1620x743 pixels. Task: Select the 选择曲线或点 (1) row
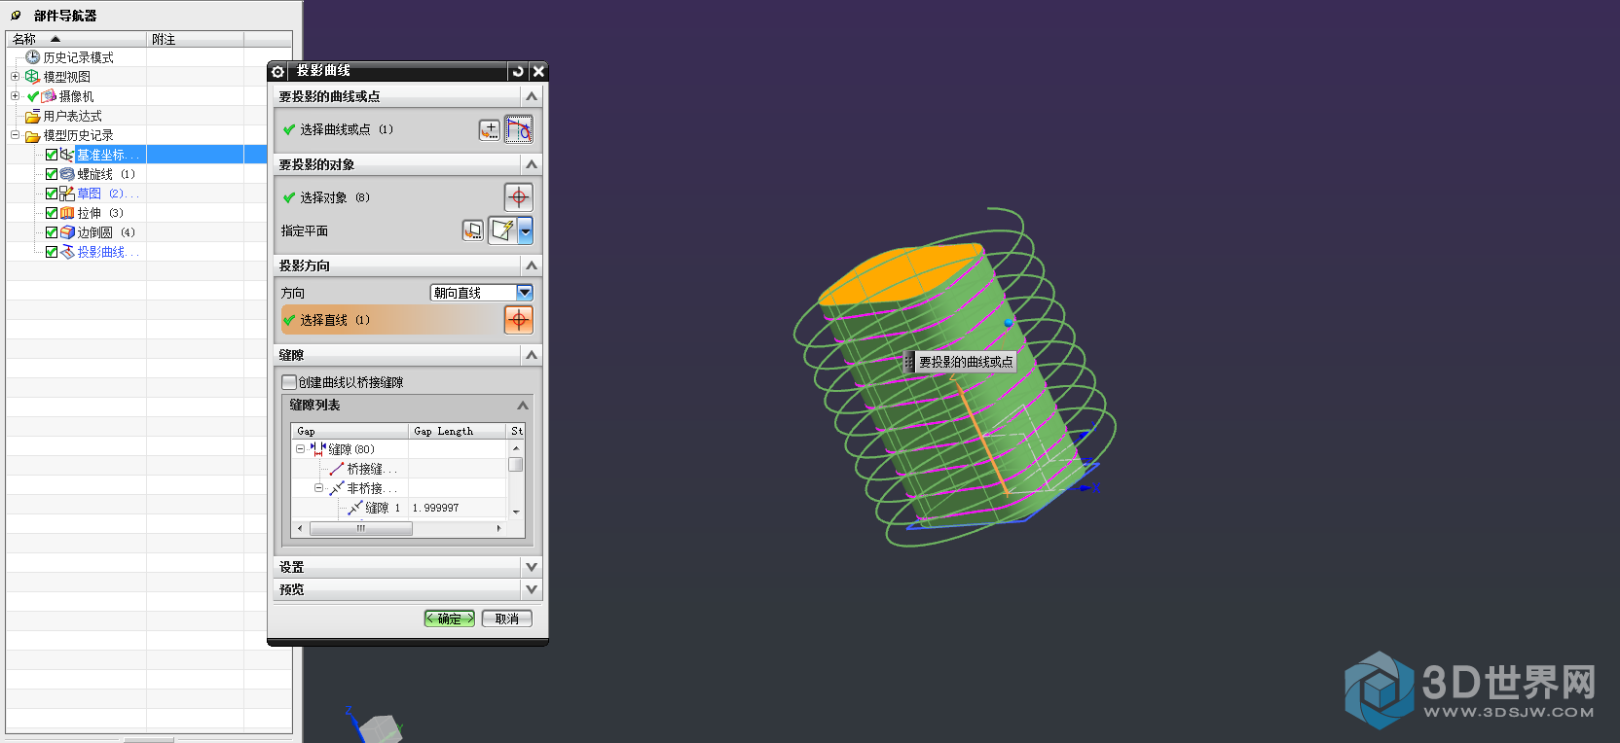click(380, 129)
